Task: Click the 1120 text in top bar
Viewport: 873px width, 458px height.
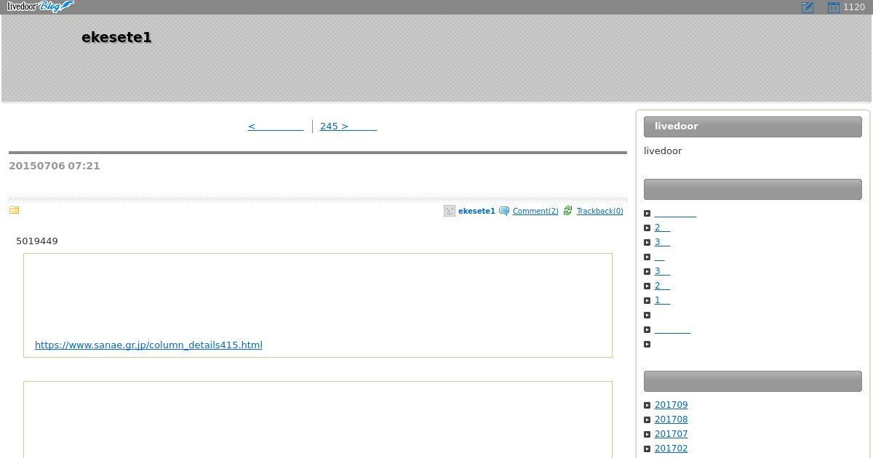Action: (x=854, y=7)
